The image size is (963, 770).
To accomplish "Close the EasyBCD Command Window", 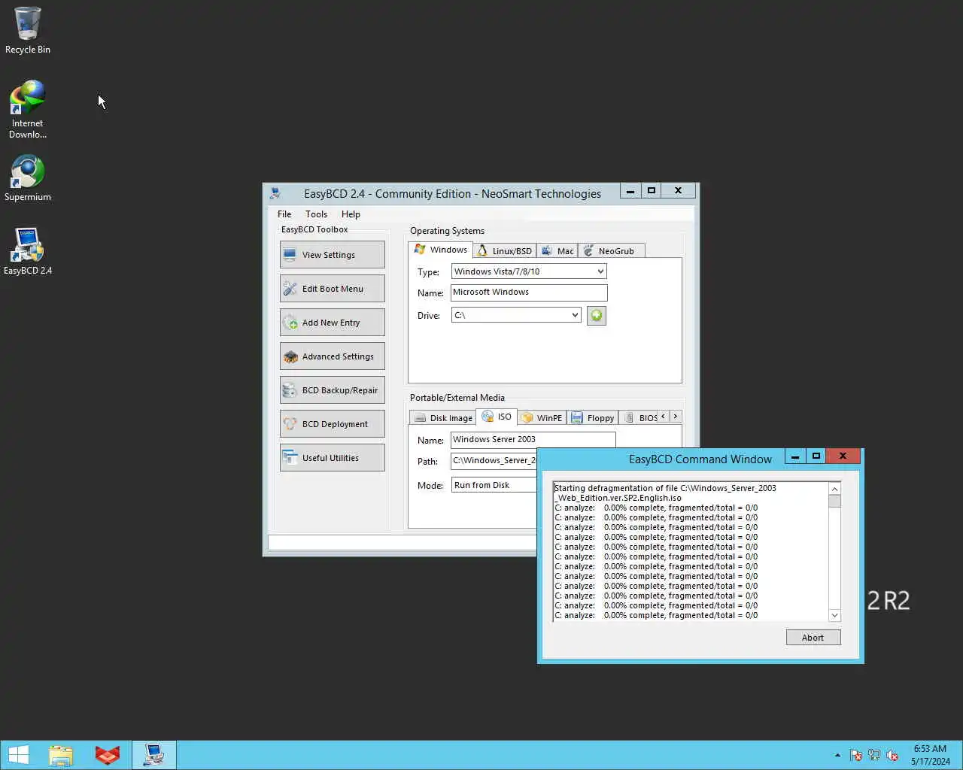I will (x=843, y=456).
